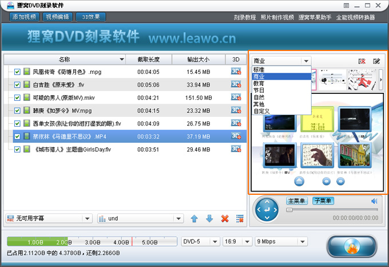Click the 截取长度 column header

click(149, 60)
